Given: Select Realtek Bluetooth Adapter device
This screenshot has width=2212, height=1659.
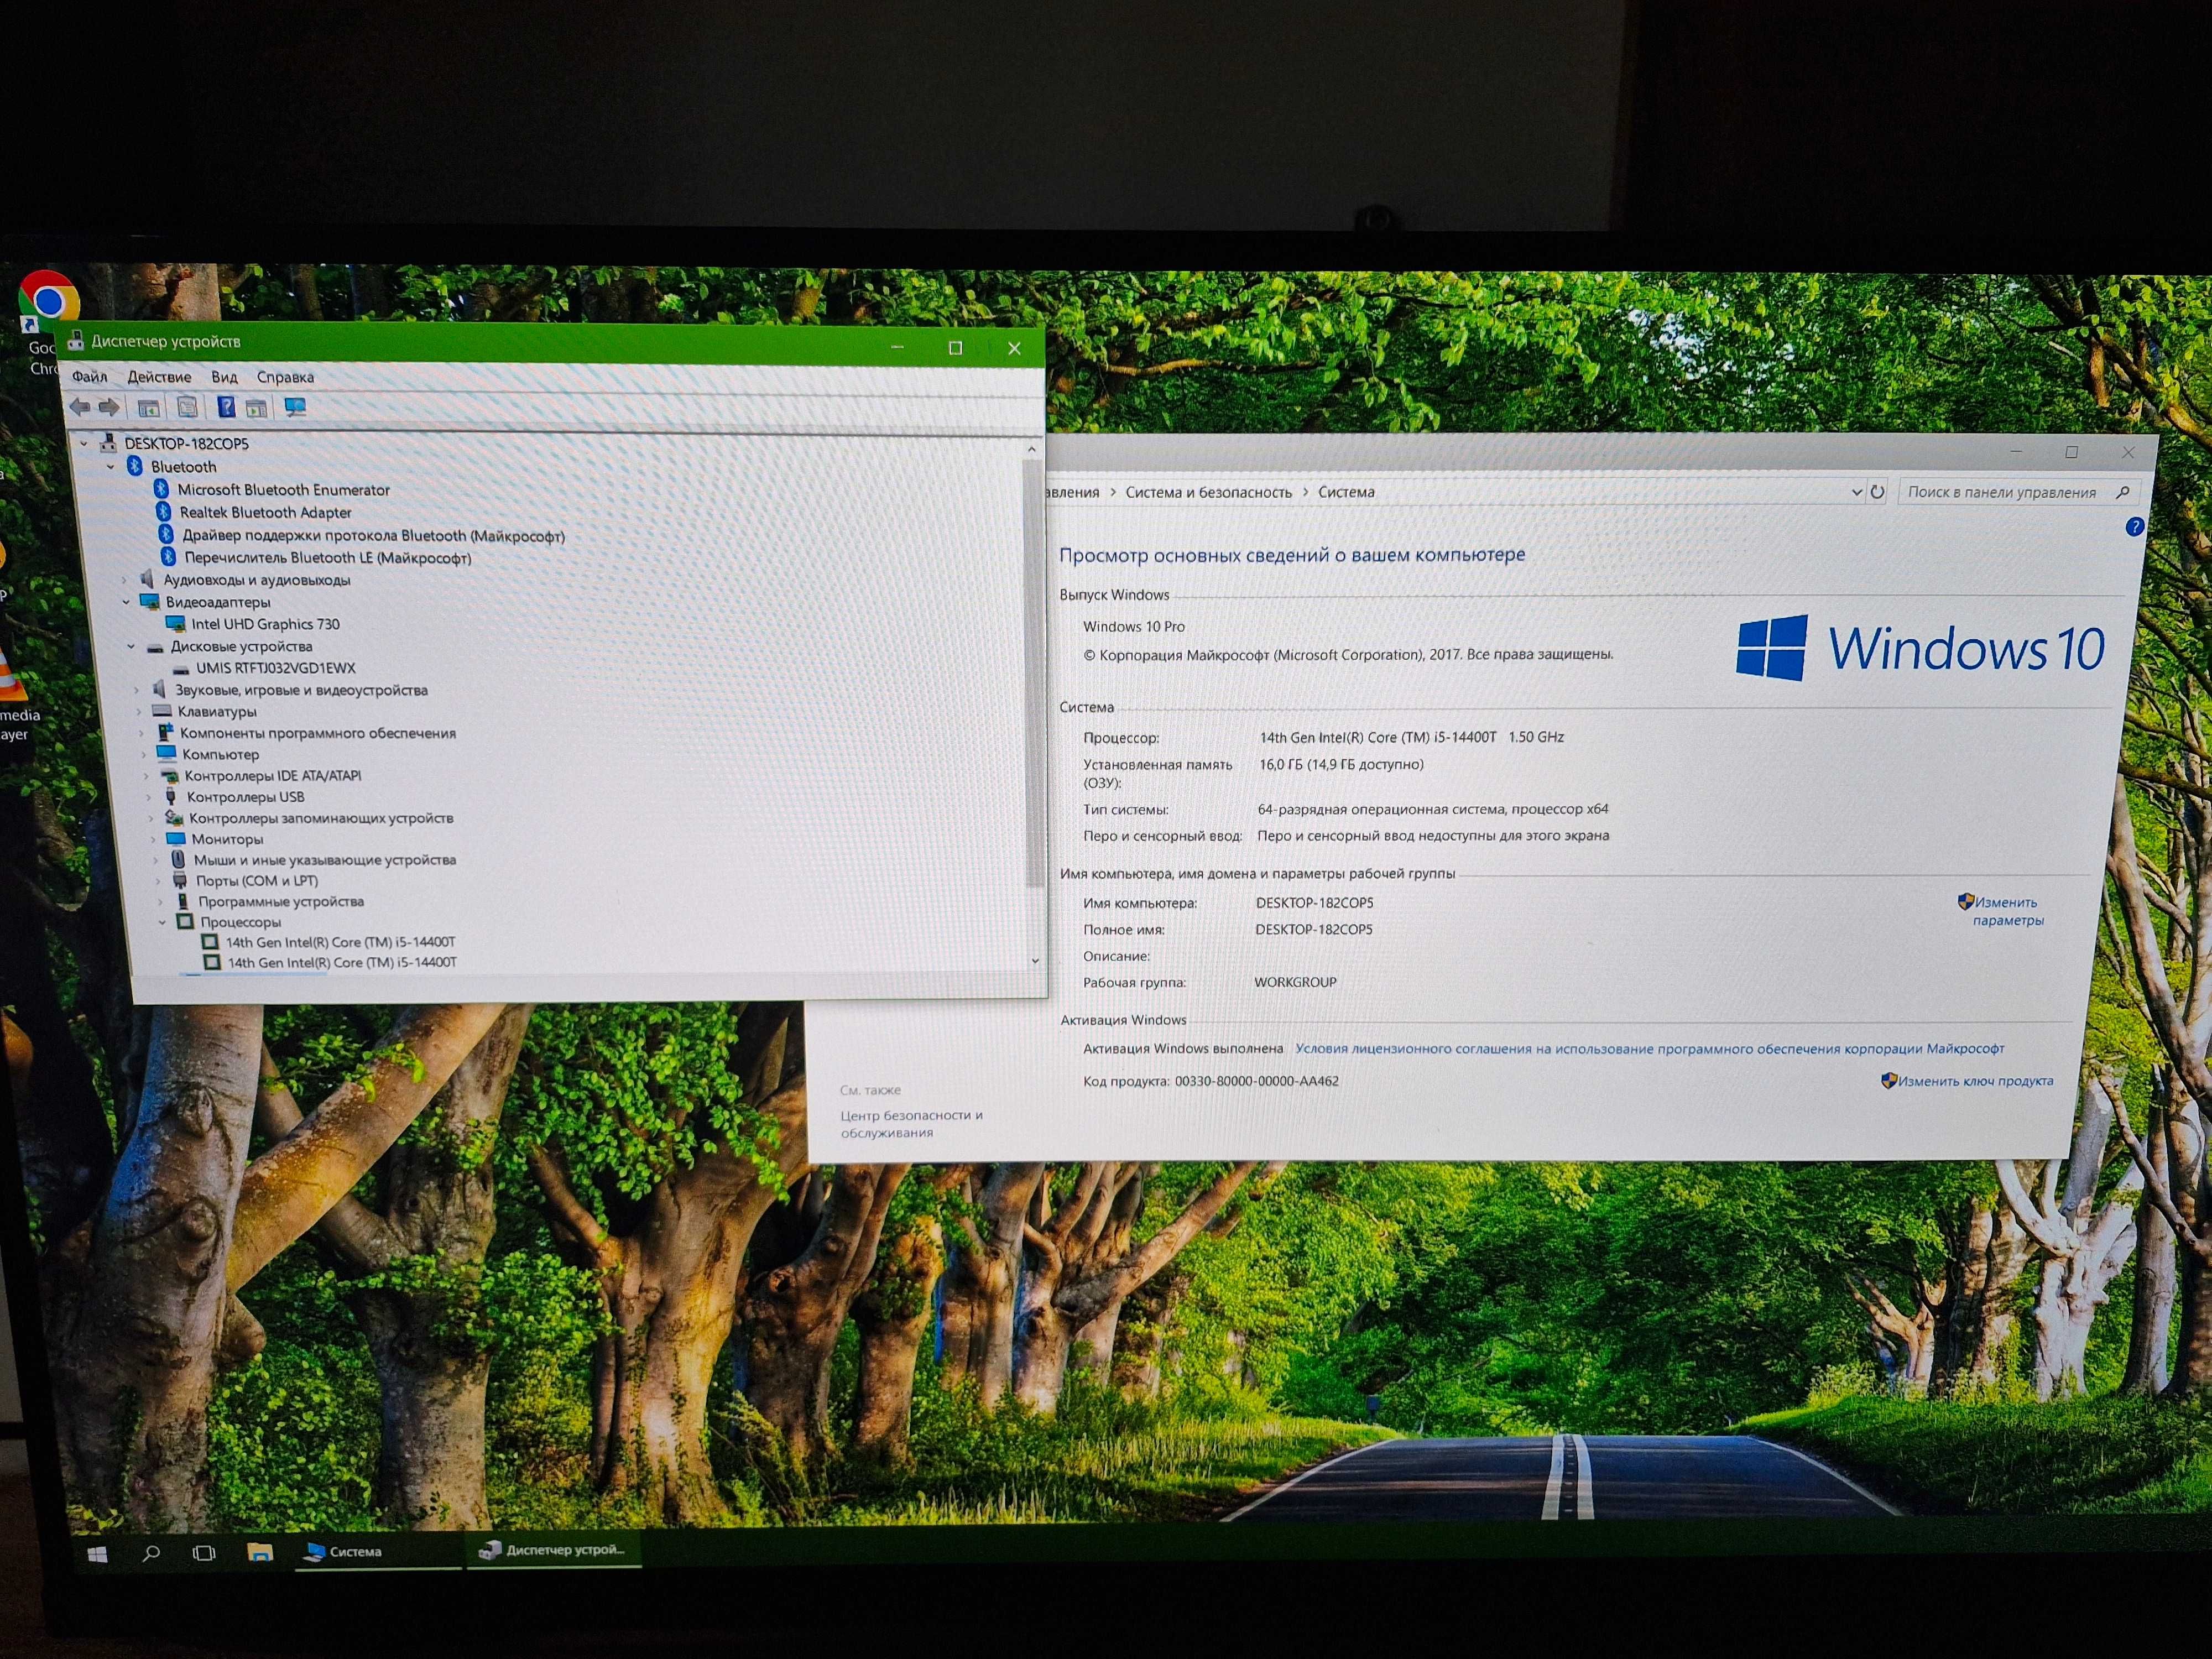Looking at the screenshot, I should pyautogui.click(x=265, y=513).
